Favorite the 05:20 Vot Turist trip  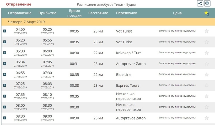[207, 42]
